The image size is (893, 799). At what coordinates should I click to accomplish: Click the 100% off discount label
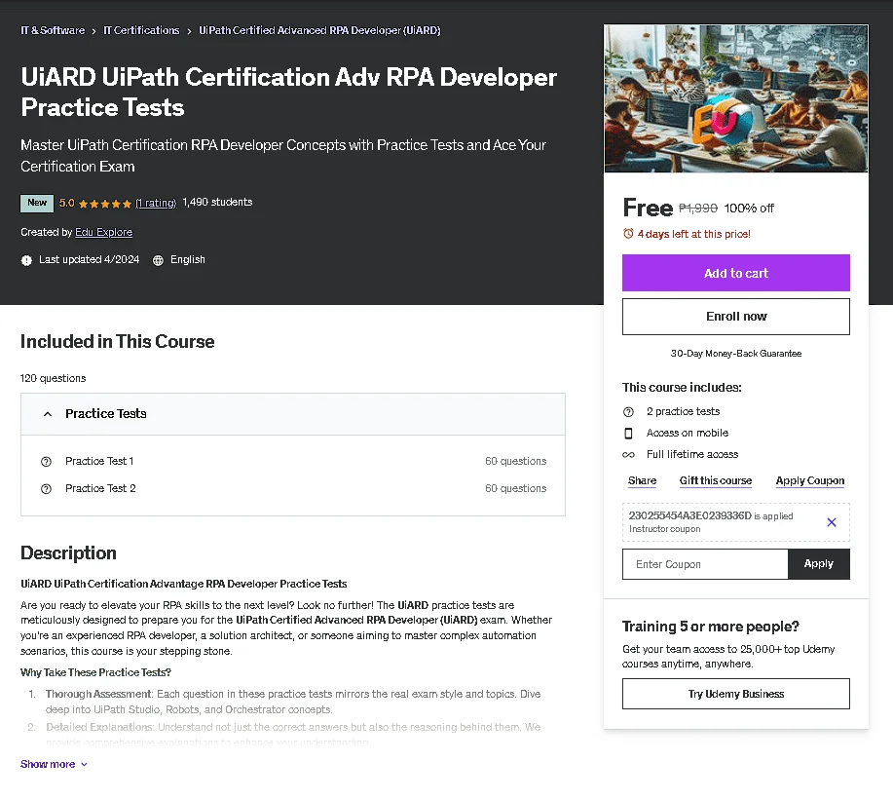[749, 208]
